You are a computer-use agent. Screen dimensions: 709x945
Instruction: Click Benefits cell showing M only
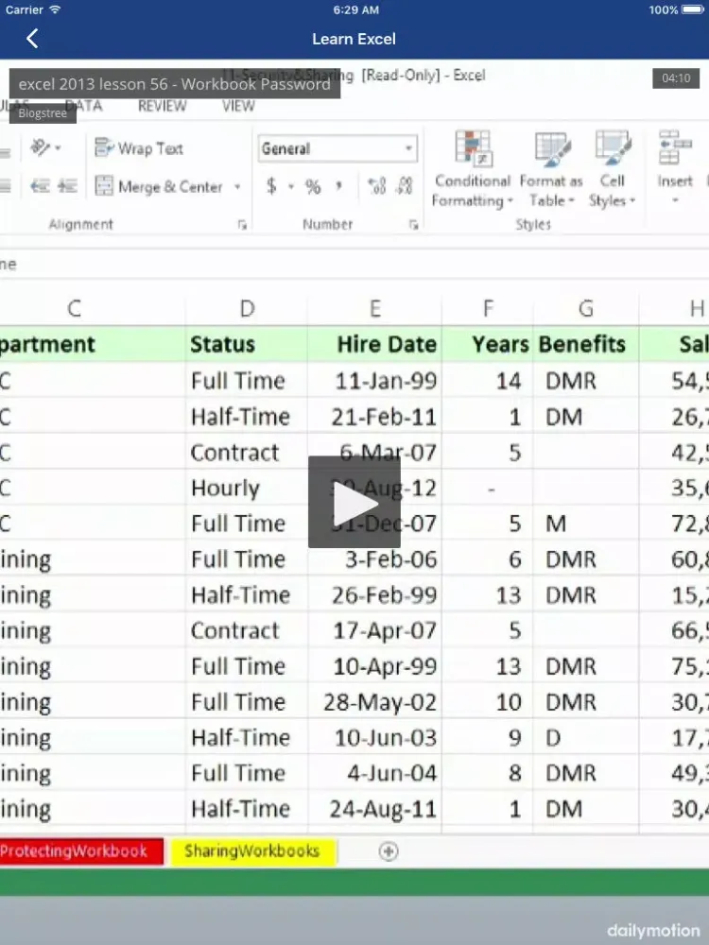pyautogui.click(x=585, y=524)
